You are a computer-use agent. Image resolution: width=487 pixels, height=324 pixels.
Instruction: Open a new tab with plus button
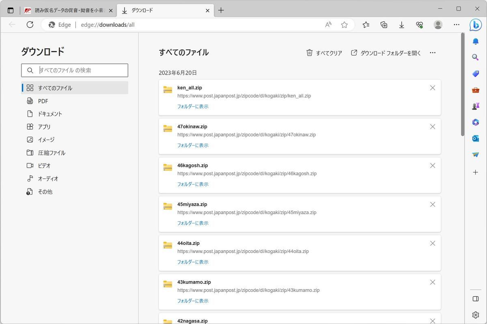pos(221,11)
